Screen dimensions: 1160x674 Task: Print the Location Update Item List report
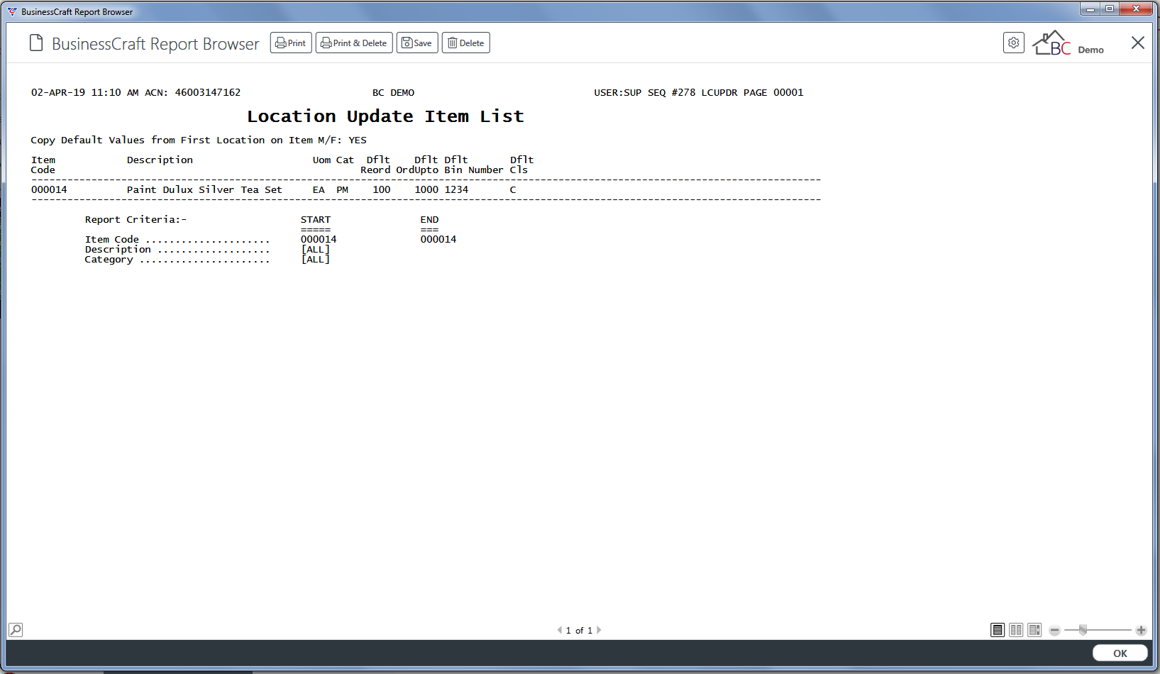[291, 43]
